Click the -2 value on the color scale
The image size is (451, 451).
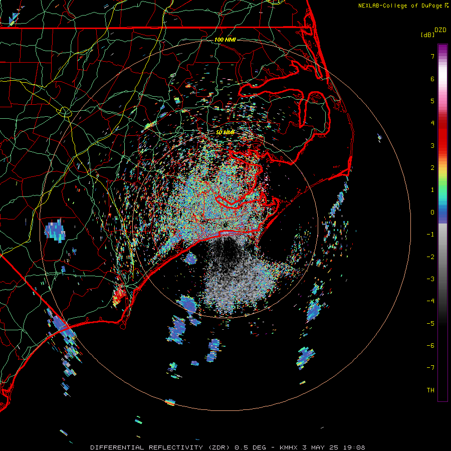click(430, 257)
